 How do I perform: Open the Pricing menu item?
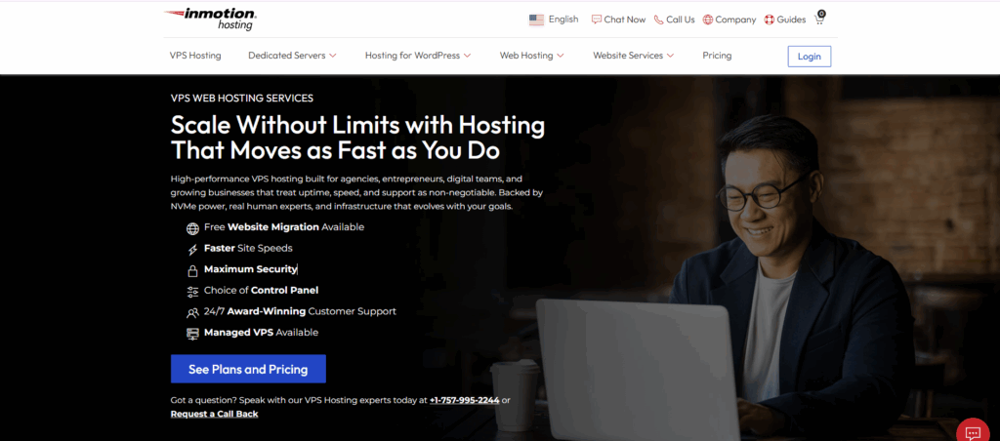(x=717, y=56)
